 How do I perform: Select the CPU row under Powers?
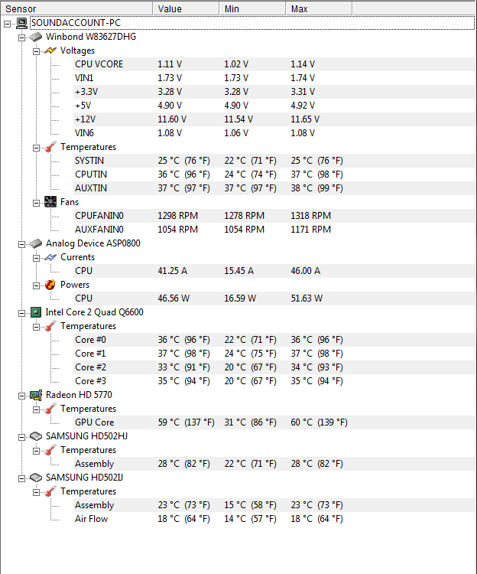(275, 298)
